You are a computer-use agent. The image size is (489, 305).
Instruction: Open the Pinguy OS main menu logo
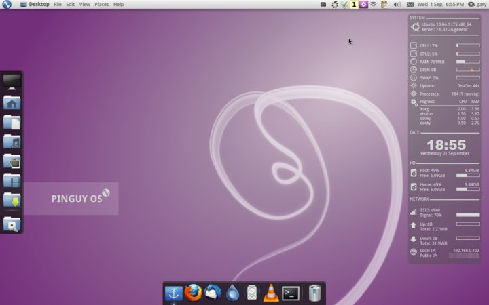[x=7, y=4]
